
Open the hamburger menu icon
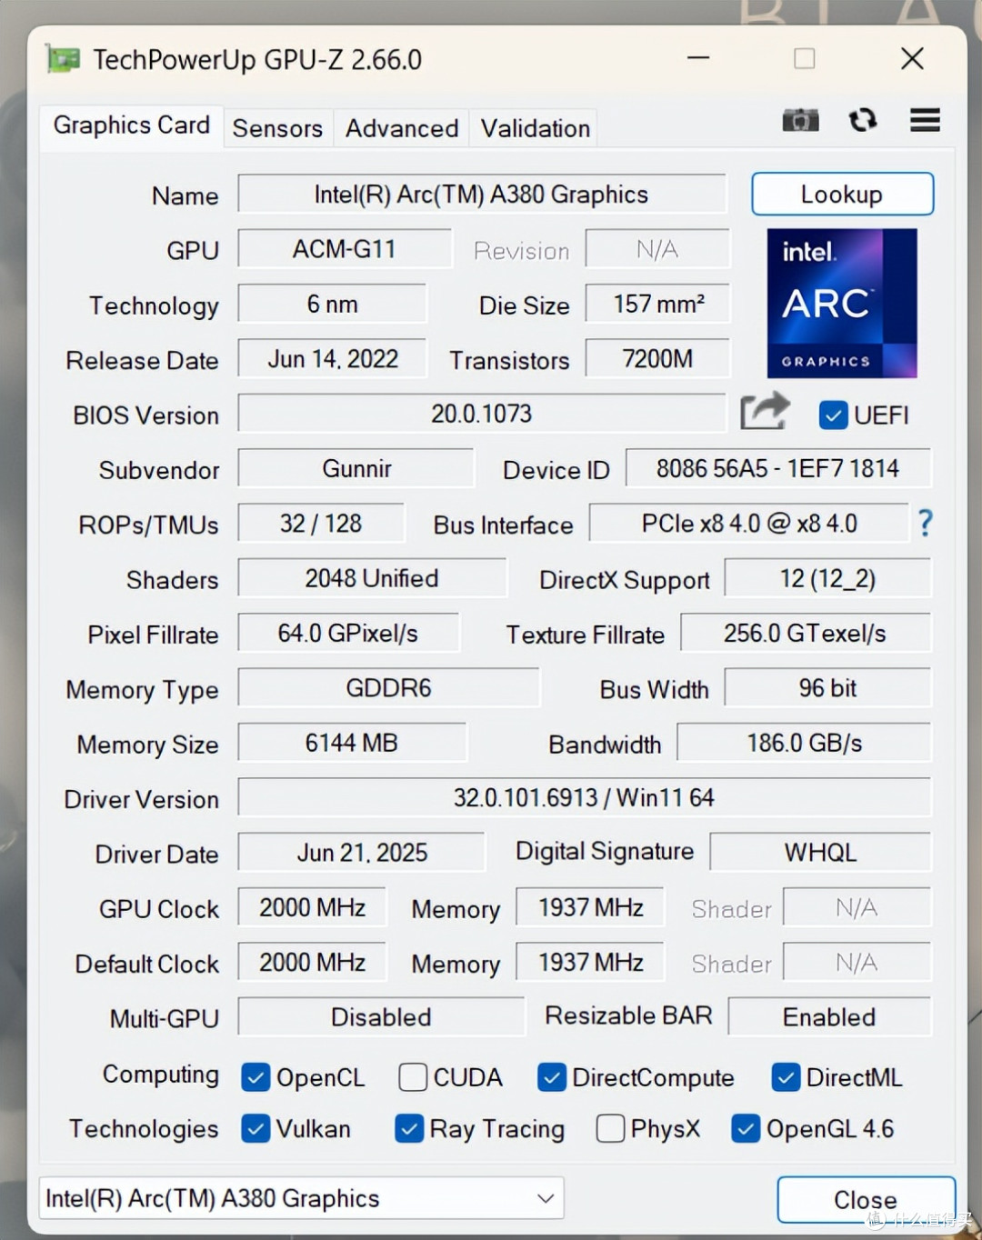click(x=925, y=120)
